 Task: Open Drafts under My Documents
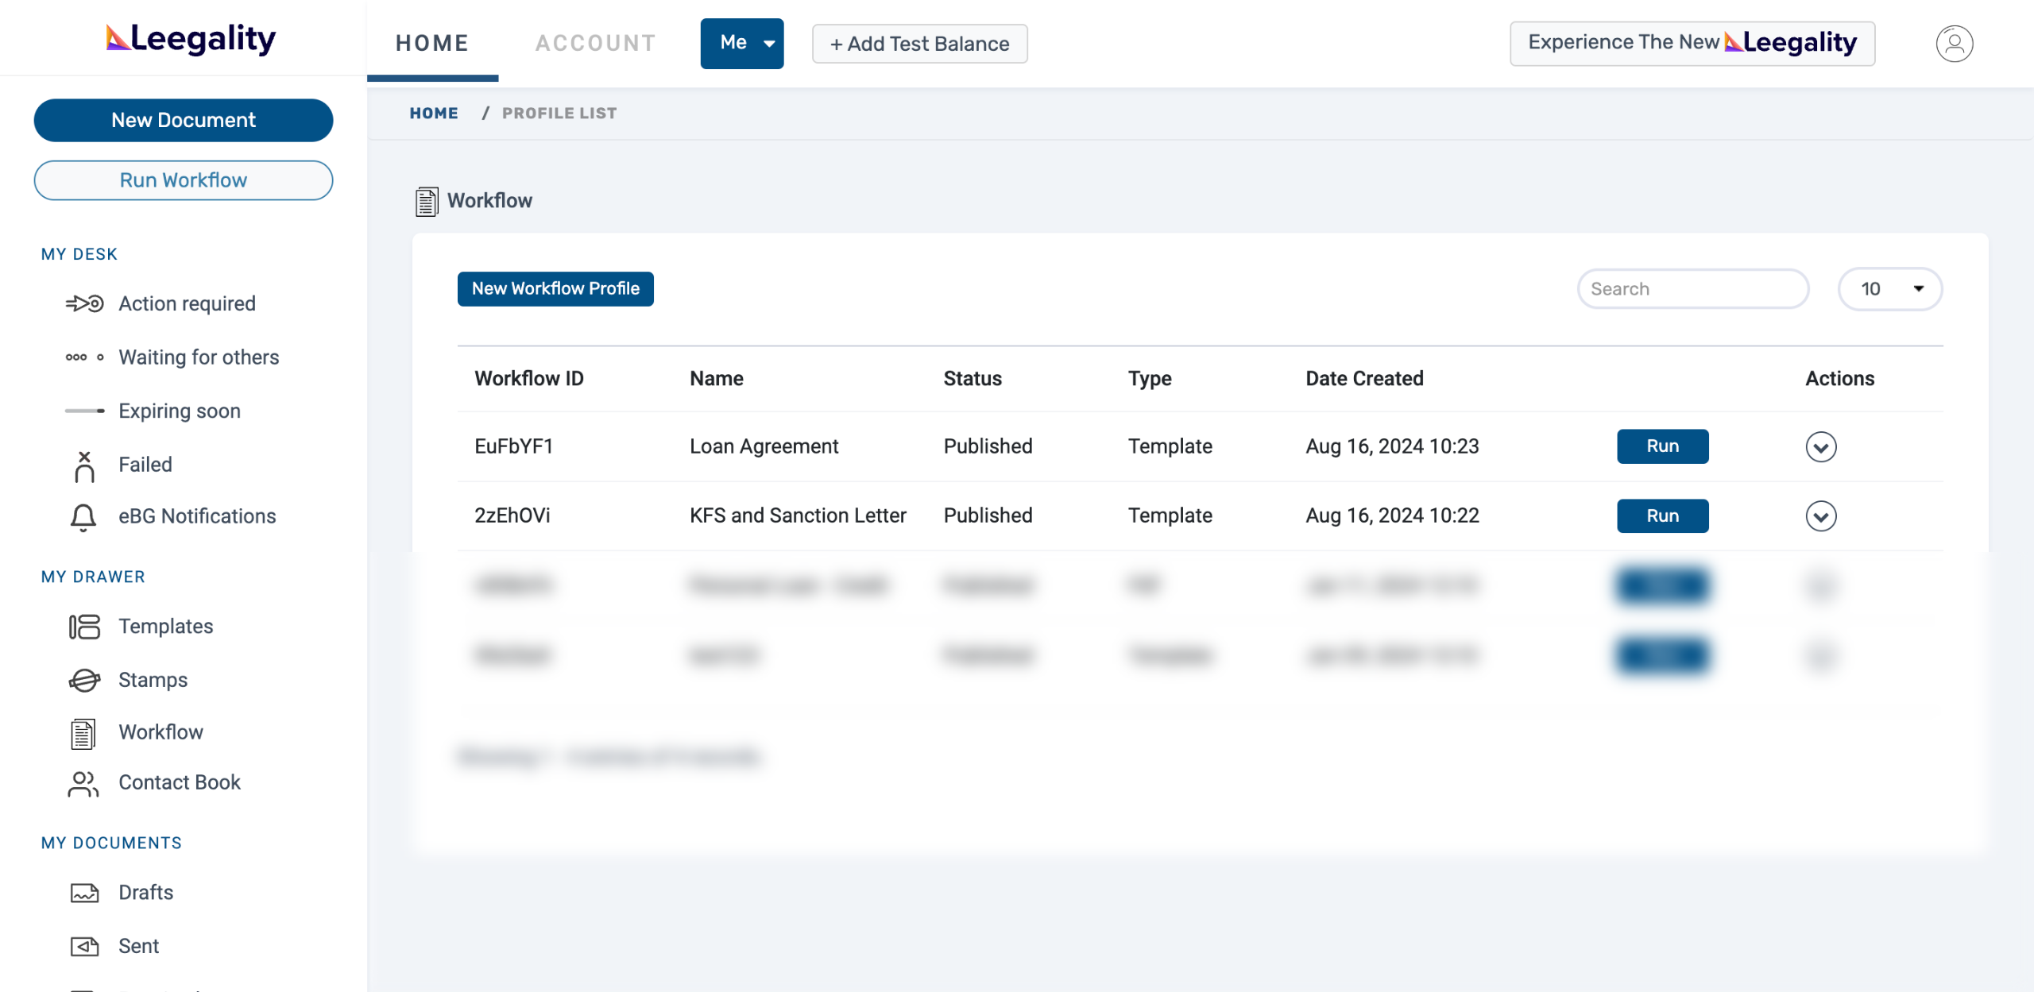(145, 893)
